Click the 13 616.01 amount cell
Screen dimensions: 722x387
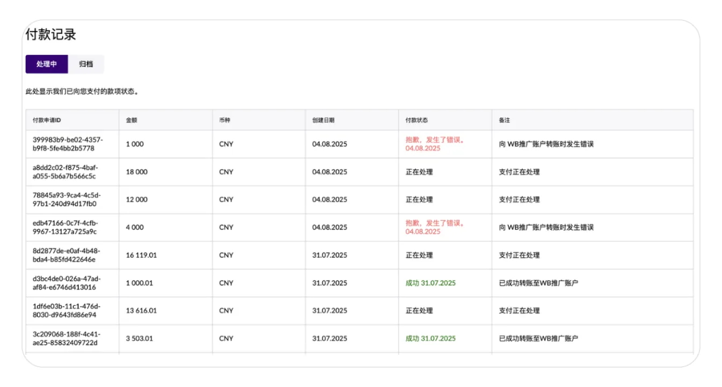point(141,311)
